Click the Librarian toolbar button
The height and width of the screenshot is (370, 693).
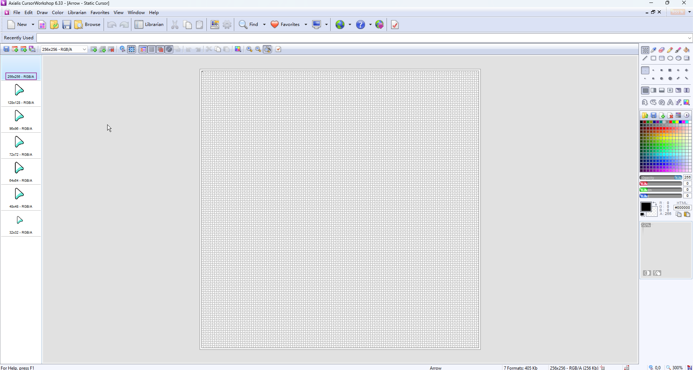click(x=149, y=25)
